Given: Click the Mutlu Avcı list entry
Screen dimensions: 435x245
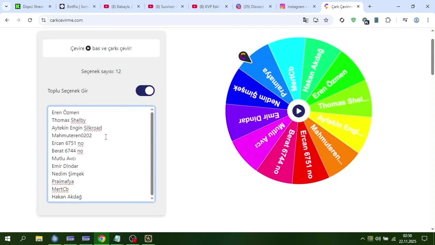Looking at the screenshot, I should pyautogui.click(x=64, y=159).
